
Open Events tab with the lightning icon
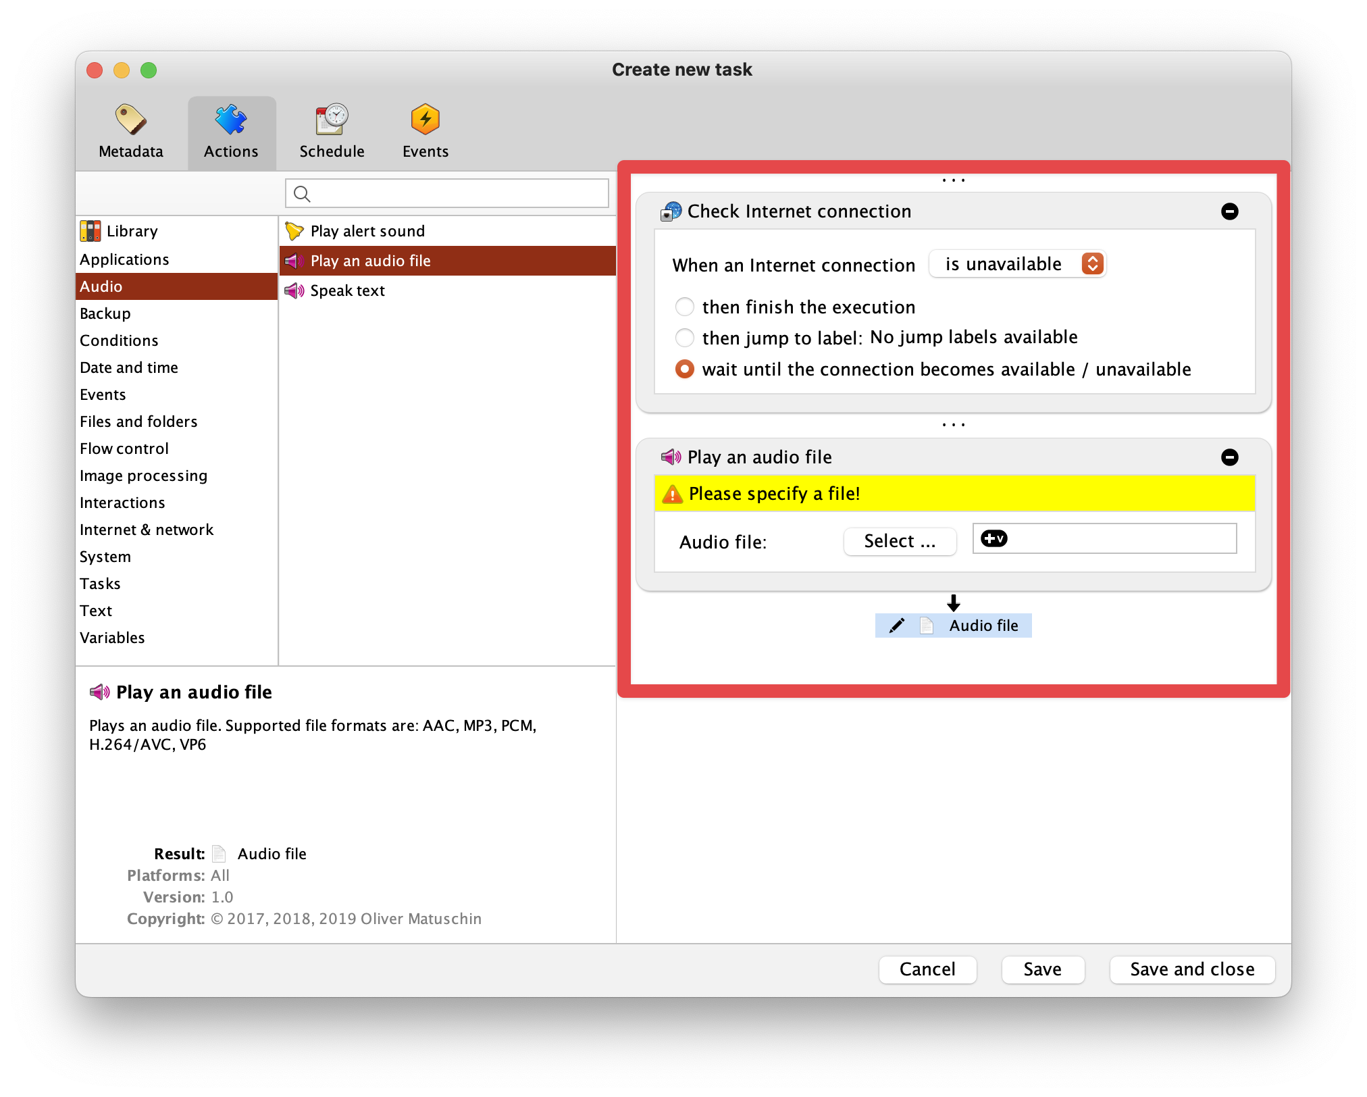coord(425,132)
